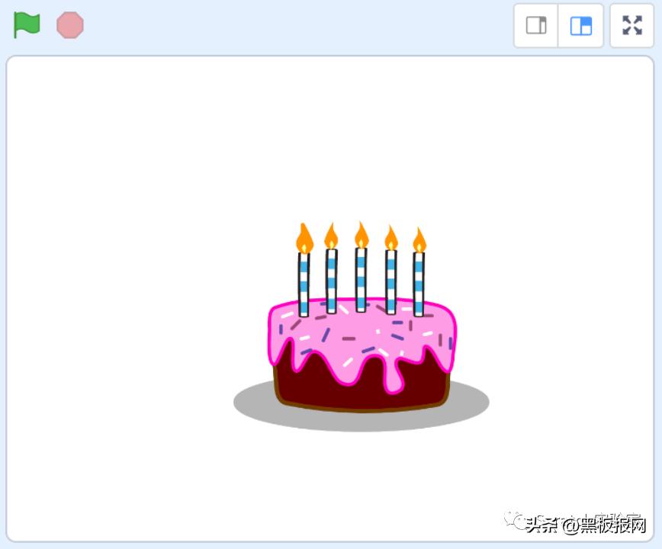Screen dimensions: 662x549
Task: Click the flame on rightmost candle
Action: (x=419, y=240)
